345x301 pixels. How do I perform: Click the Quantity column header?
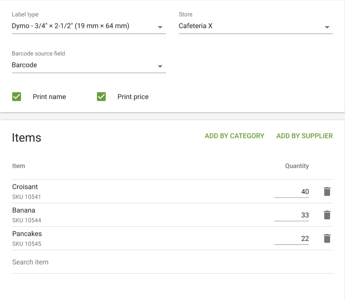click(x=297, y=166)
